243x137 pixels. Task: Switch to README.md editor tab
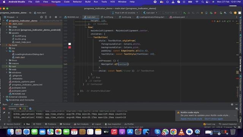(72, 17)
